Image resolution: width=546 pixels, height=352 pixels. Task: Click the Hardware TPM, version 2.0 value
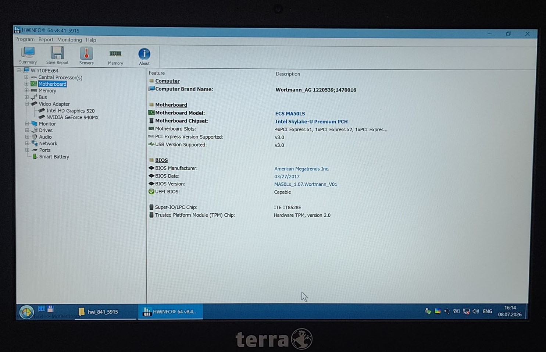tap(302, 215)
